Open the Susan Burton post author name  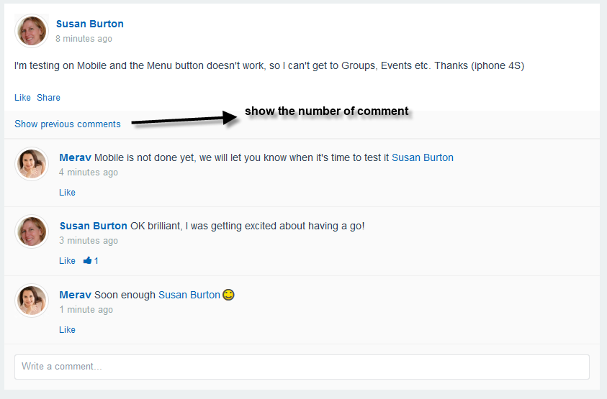[90, 24]
